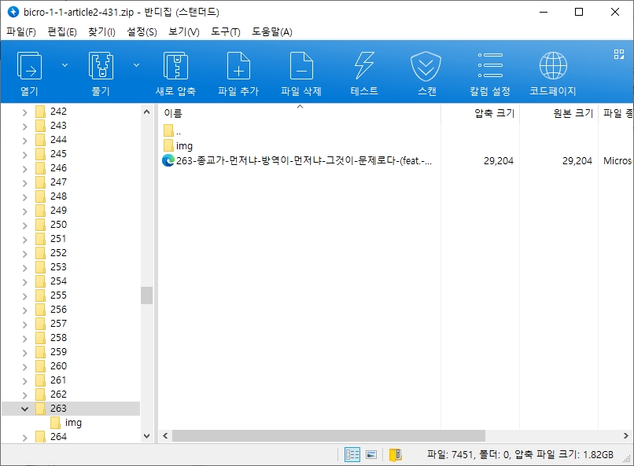634x466 pixels.
Task: Select folder 252 in tree
Action: pos(58,253)
